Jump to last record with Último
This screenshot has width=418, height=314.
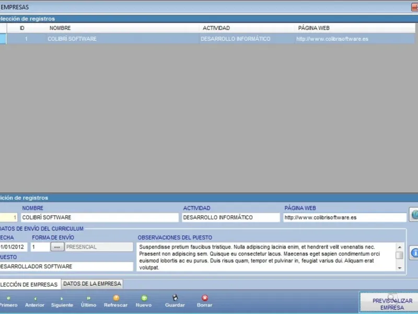coord(88,301)
